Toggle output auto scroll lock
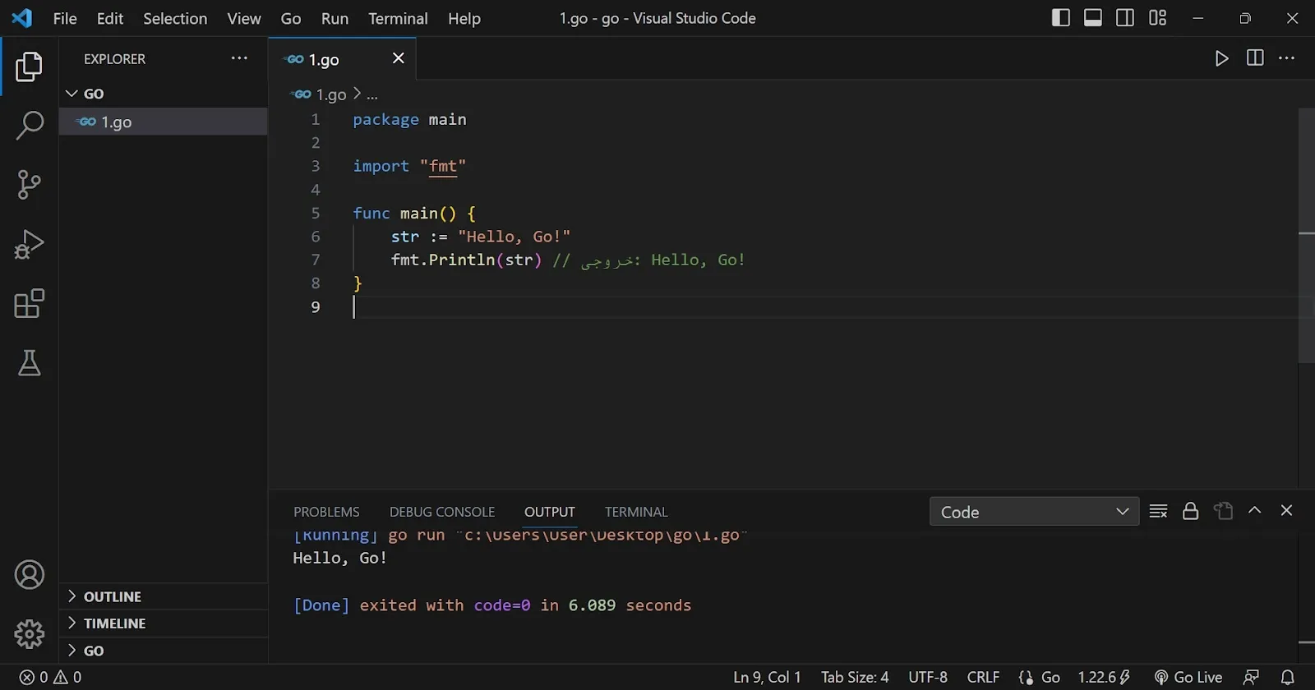This screenshot has height=690, width=1315. click(1190, 511)
